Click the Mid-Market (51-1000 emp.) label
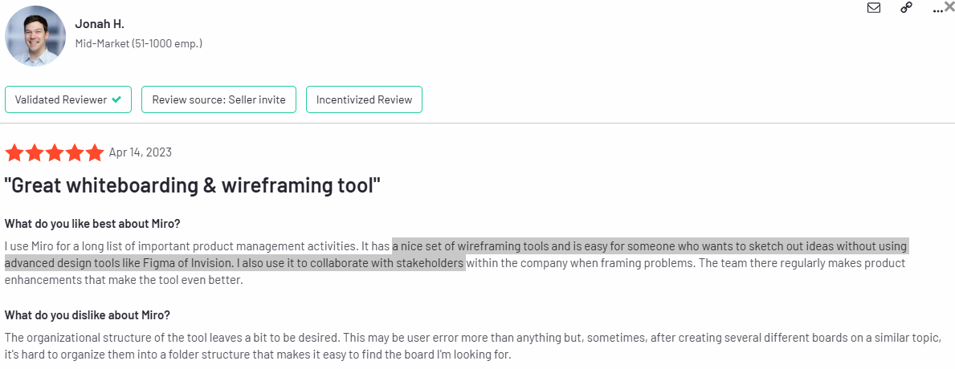Screen dimensions: 955x369 139,44
